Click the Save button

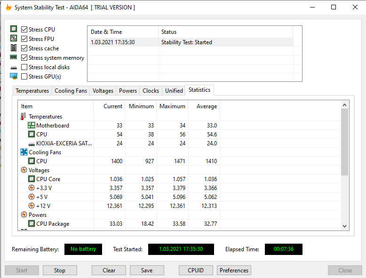point(147,270)
